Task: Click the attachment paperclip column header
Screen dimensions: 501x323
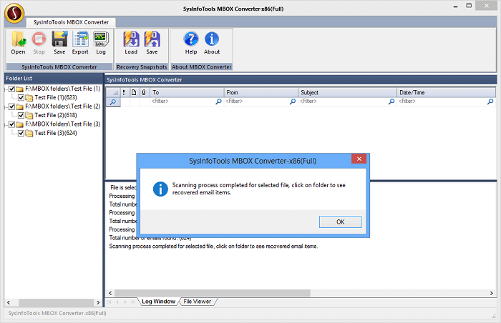Action: (144, 93)
